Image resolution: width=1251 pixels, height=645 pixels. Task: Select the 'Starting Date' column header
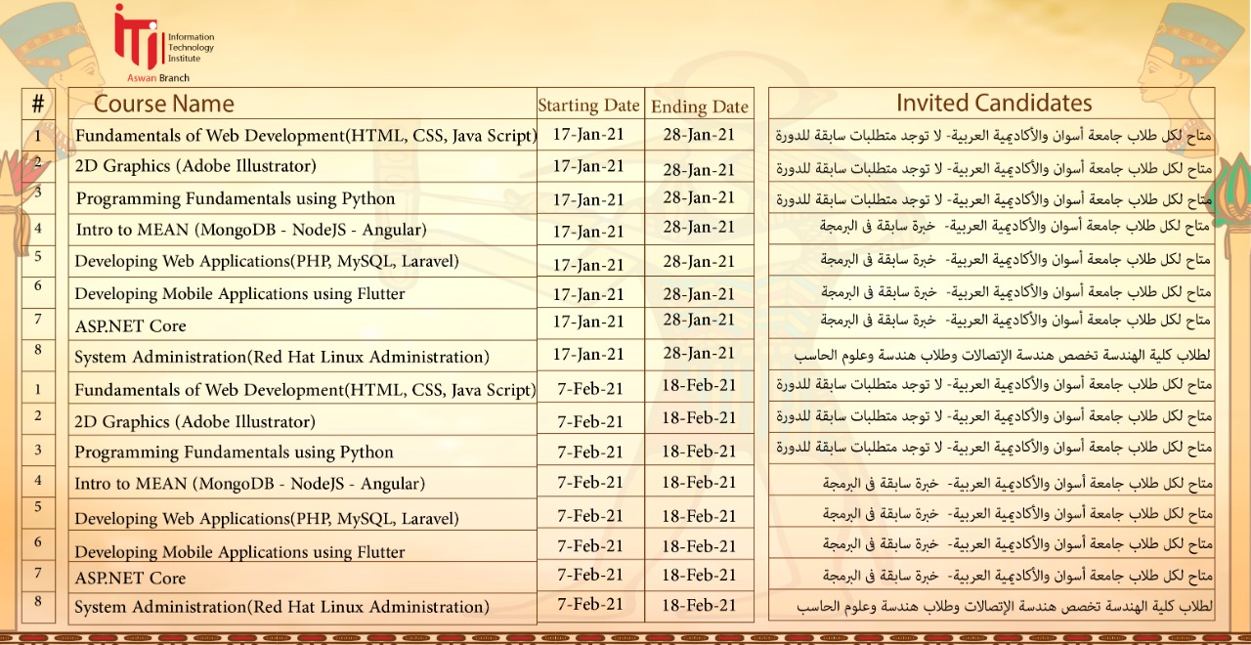tap(588, 106)
